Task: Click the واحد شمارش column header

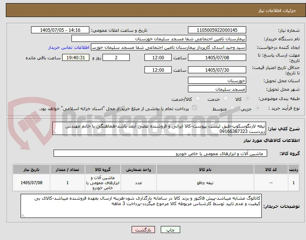Action: (x=139, y=169)
